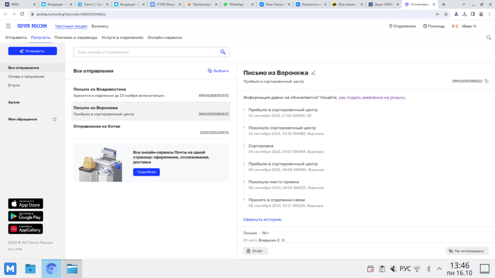The height and width of the screenshot is (278, 495).
Task: Open как подать заявление на розыск link
Action: 372,97
